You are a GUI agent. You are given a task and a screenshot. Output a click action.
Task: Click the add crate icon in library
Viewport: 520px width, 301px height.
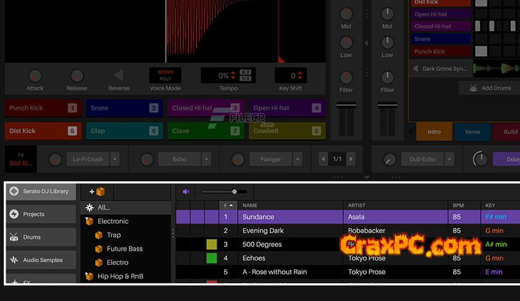[97, 192]
